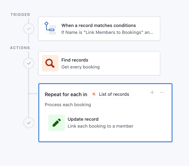189x166 pixels.
Task: Add an action with the plus icon
Action: (x=152, y=92)
